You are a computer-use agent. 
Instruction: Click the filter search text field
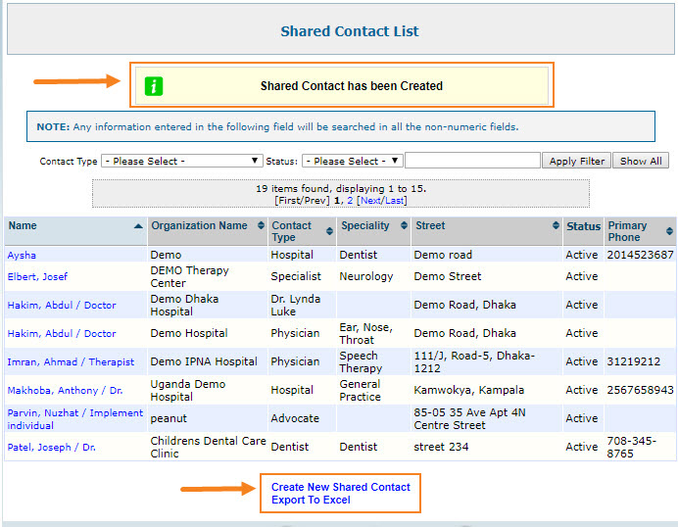472,161
